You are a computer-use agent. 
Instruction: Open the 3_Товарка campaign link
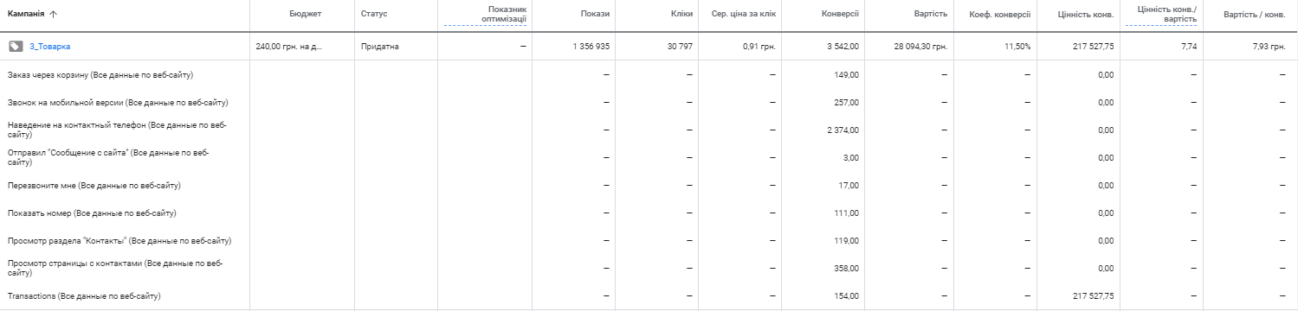50,47
